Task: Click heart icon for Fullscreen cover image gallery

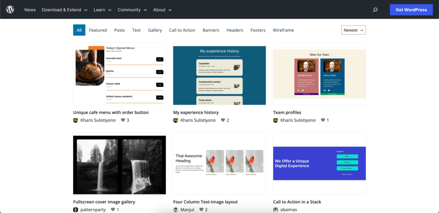Action: pyautogui.click(x=113, y=210)
